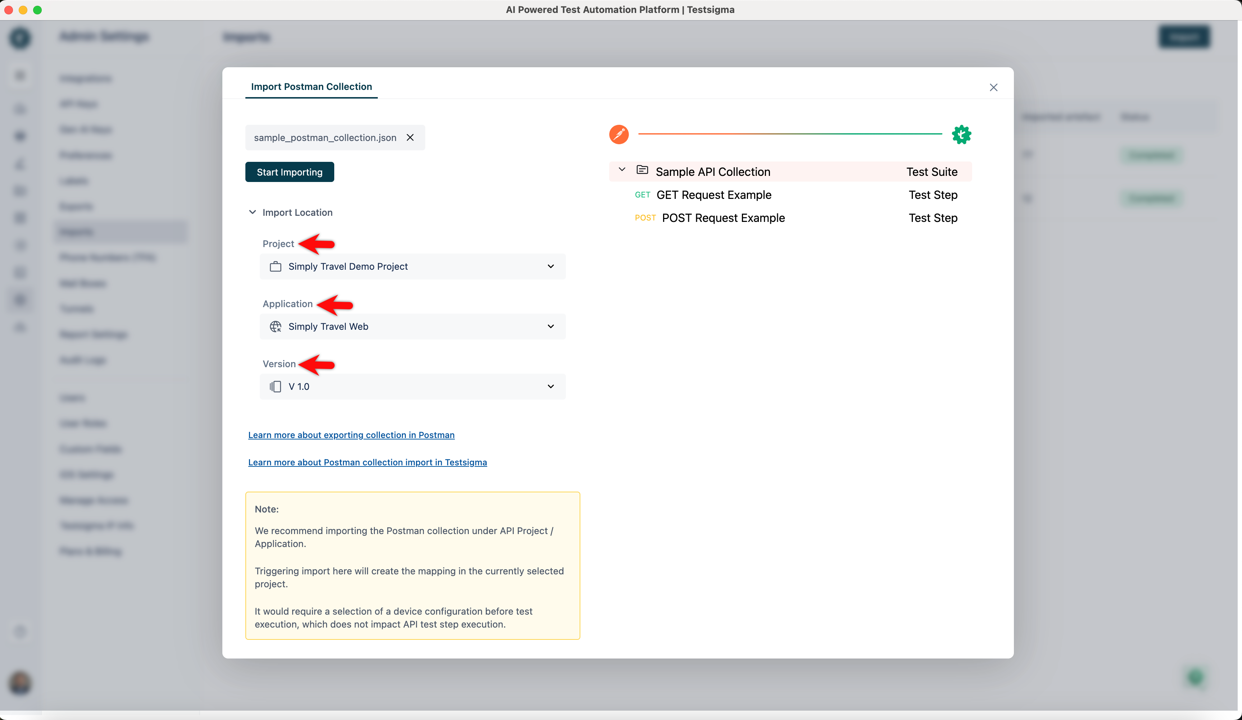
Task: Open the Version dropdown showing V 1.0
Action: point(412,386)
